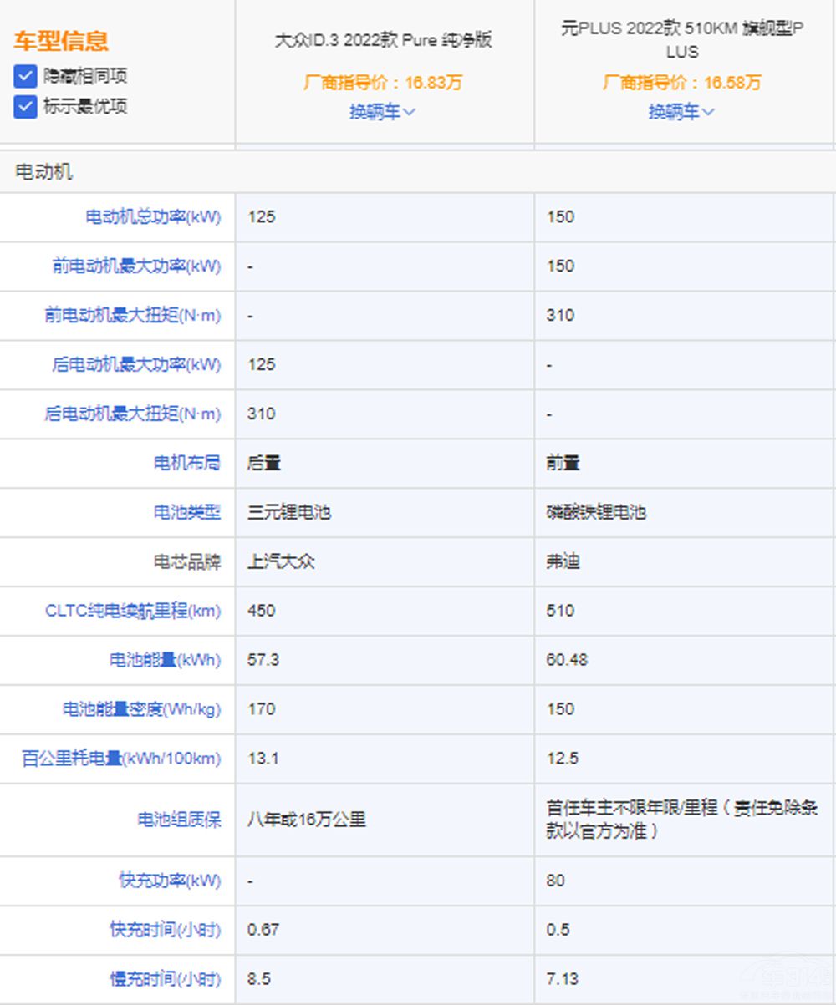The width and height of the screenshot is (836, 1005).
Task: Open the 快充时间(小时) parameter link
Action: [x=165, y=930]
